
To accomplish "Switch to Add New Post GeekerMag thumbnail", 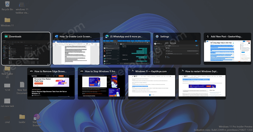I will point(227,51).
